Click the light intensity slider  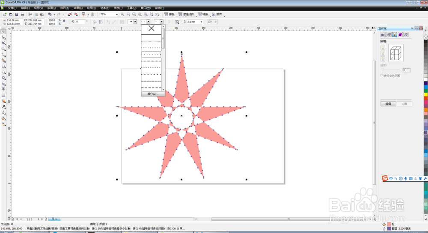coord(391,70)
